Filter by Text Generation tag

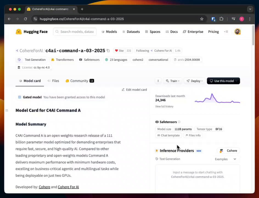point(32,60)
